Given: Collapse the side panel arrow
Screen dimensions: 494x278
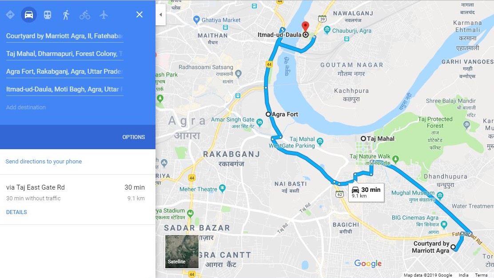Looking at the screenshot, I should (161, 15).
